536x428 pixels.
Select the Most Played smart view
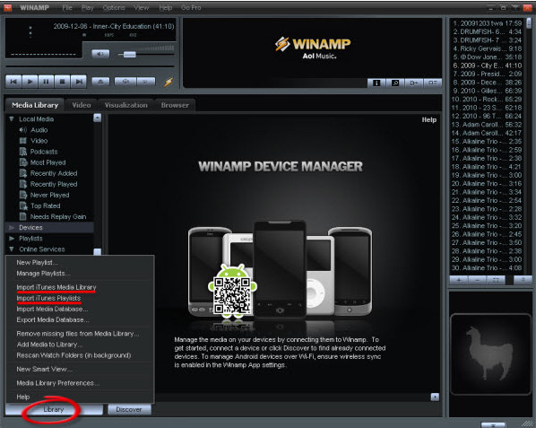48,162
